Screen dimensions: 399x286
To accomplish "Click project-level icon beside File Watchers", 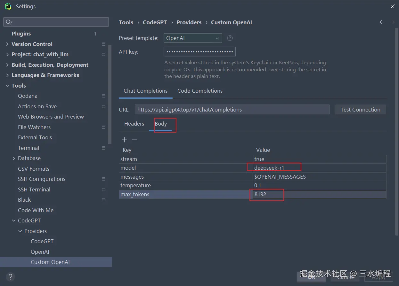I will click(x=103, y=127).
